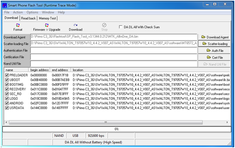
Task: Switch to the Memory Test tab
Action: click(x=48, y=18)
